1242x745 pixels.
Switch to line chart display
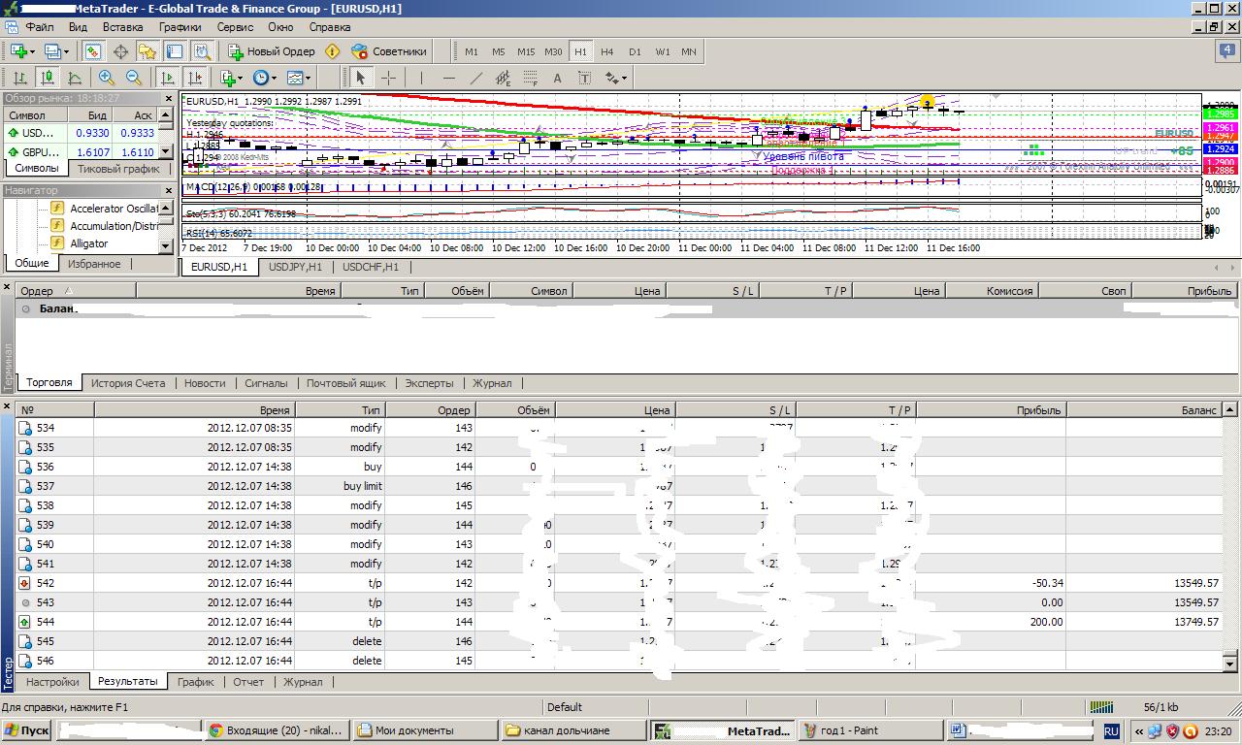tap(74, 78)
